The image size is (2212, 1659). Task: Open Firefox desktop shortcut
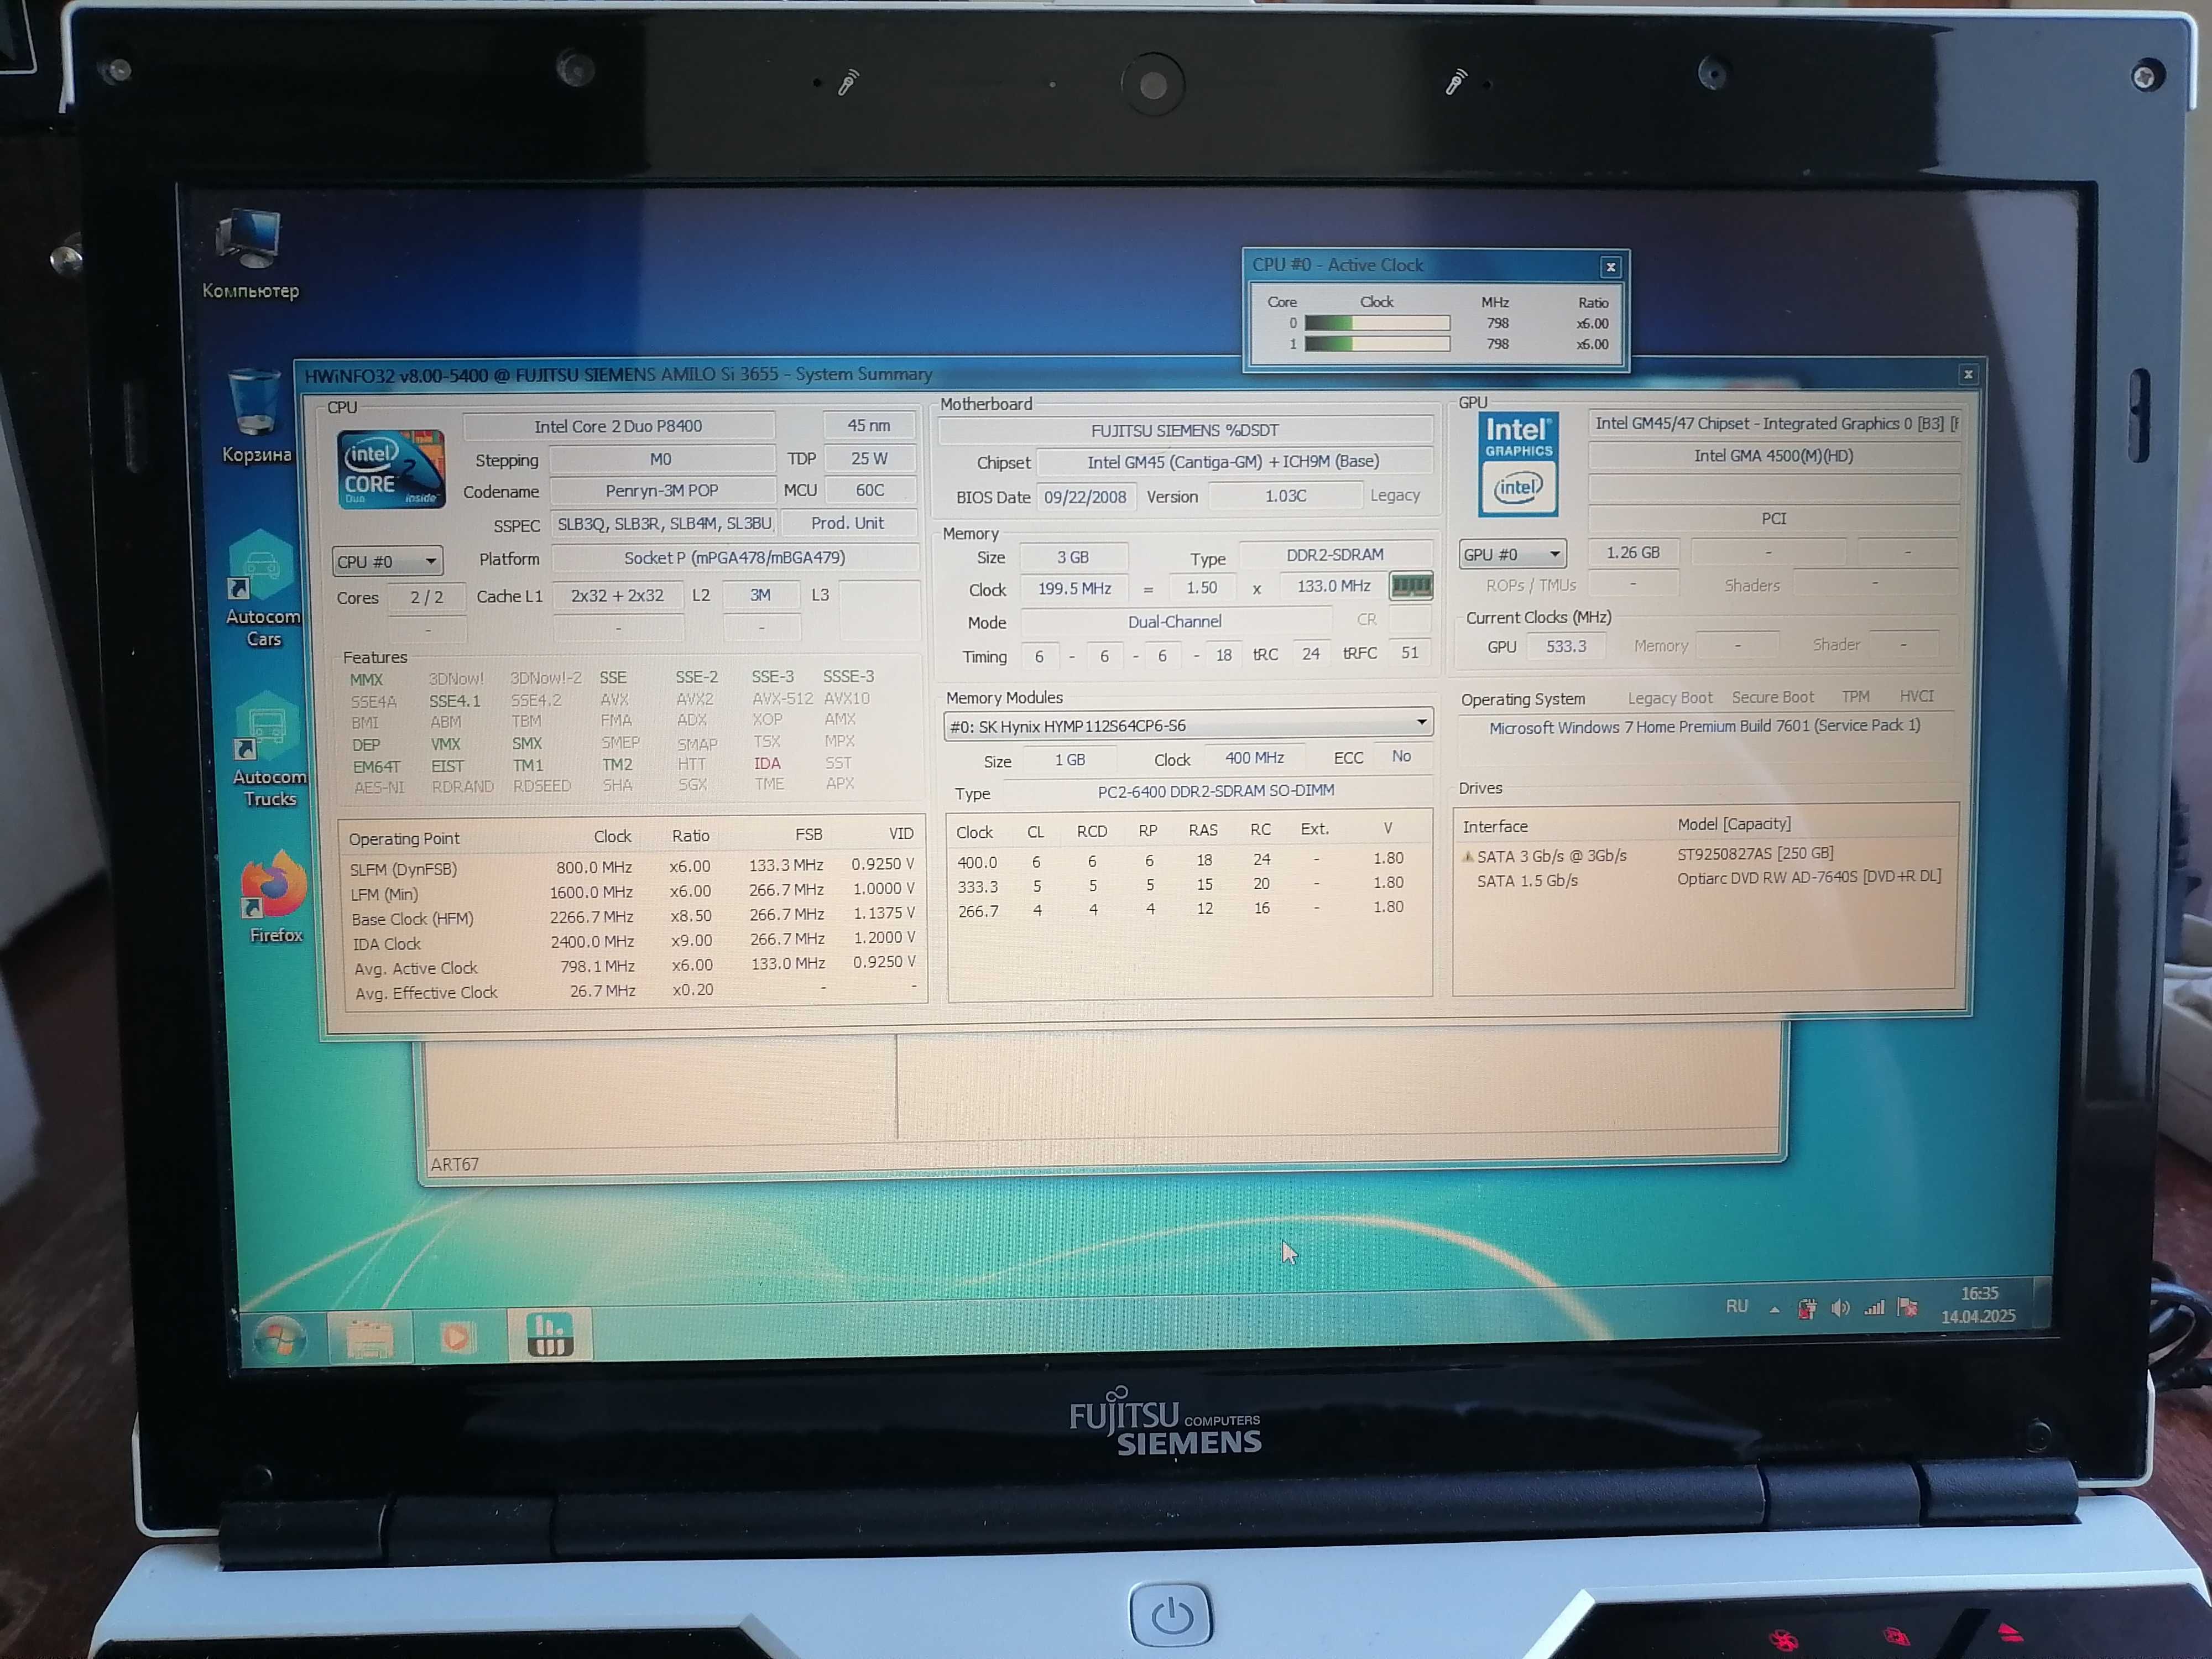click(274, 897)
